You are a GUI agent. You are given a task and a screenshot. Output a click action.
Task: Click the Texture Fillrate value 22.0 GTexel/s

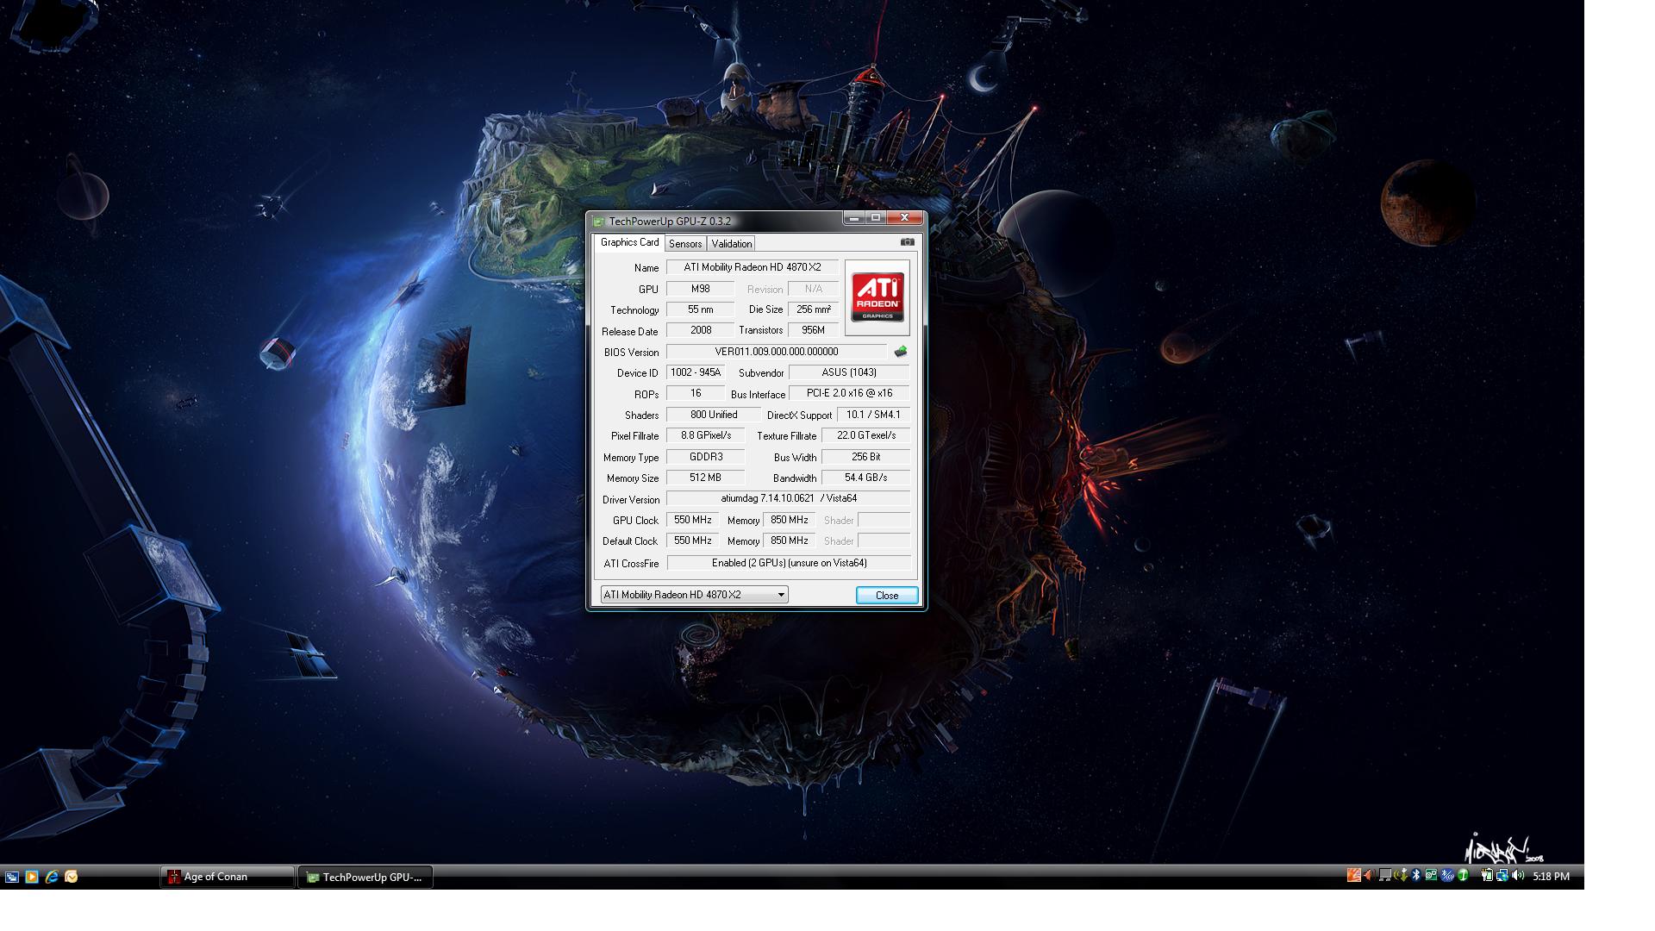(x=865, y=435)
